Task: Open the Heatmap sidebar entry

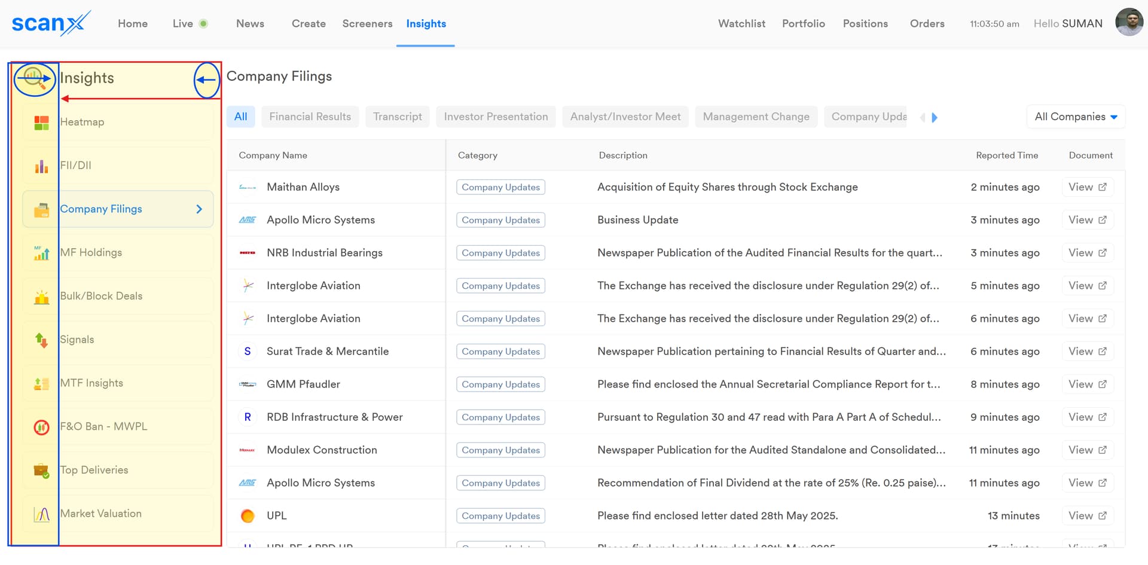Action: tap(118, 123)
